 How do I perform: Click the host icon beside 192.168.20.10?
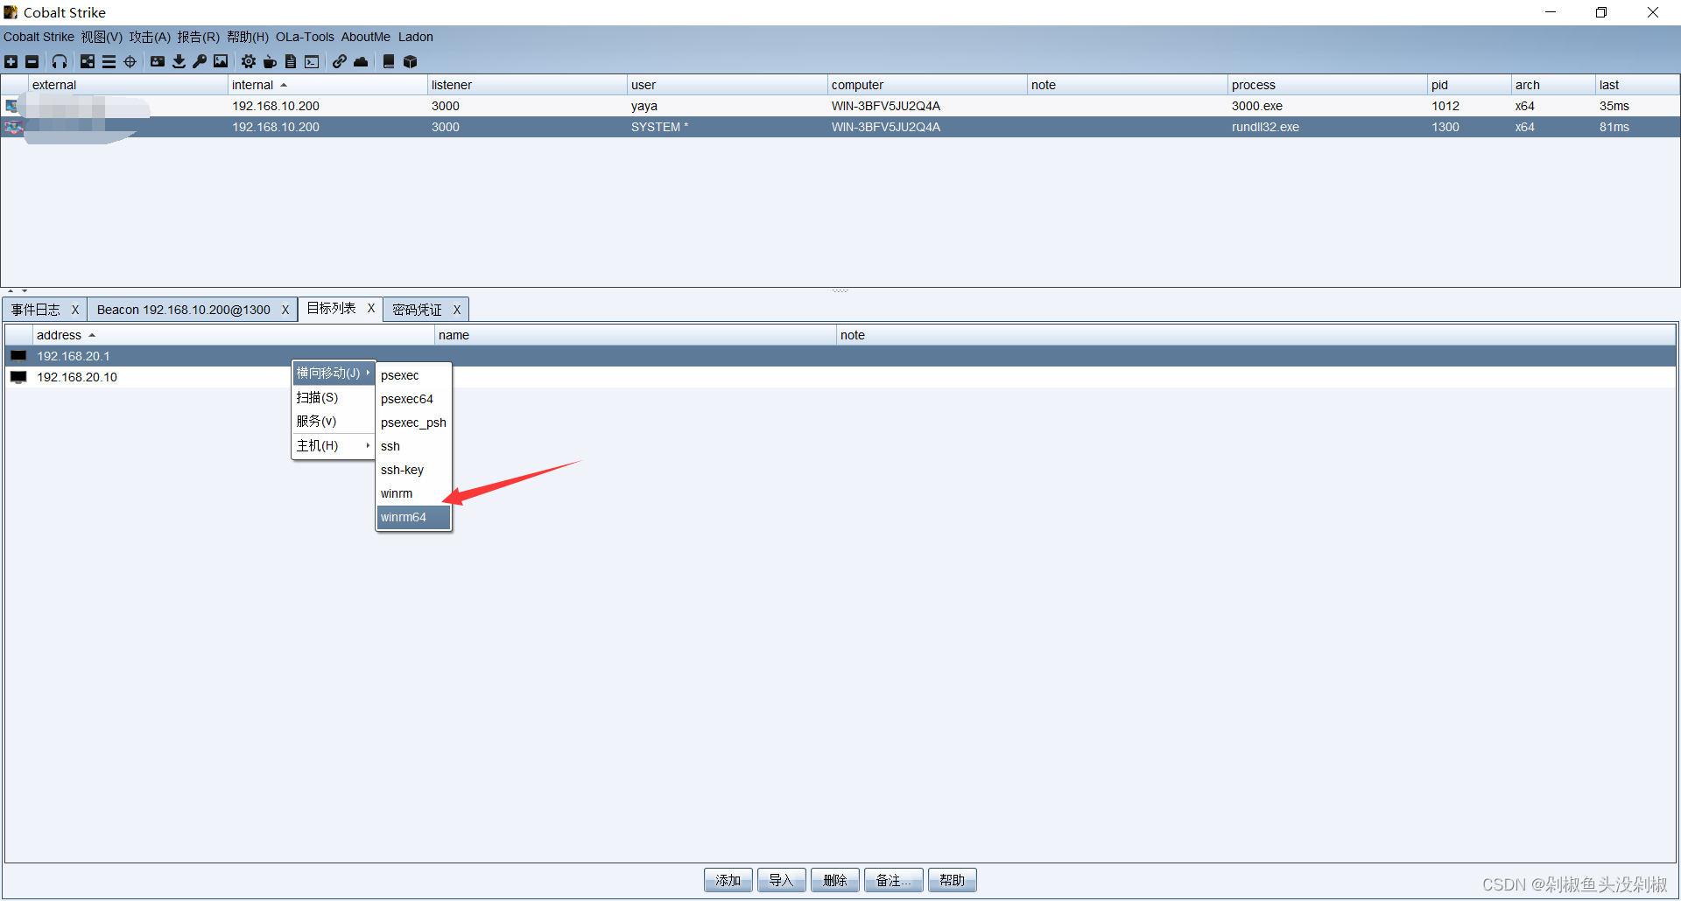pos(18,377)
